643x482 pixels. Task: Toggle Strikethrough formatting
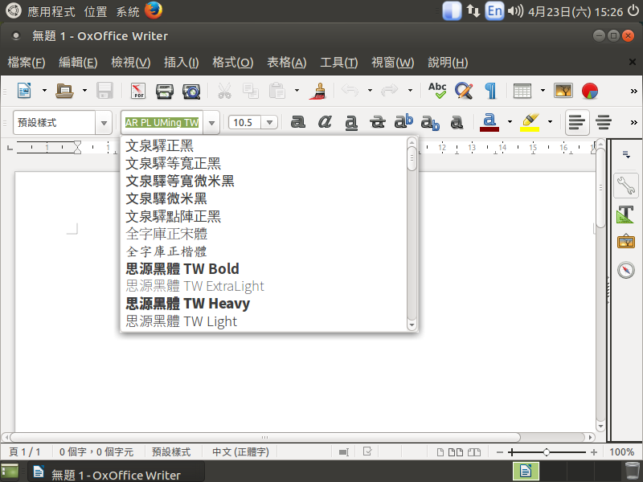[377, 122]
